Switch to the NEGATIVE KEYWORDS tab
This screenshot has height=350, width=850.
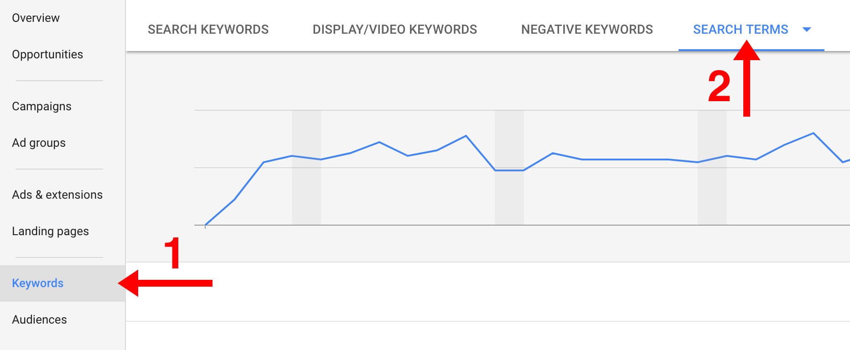[587, 29]
